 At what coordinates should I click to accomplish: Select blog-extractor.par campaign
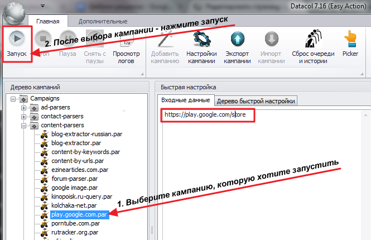click(76, 143)
